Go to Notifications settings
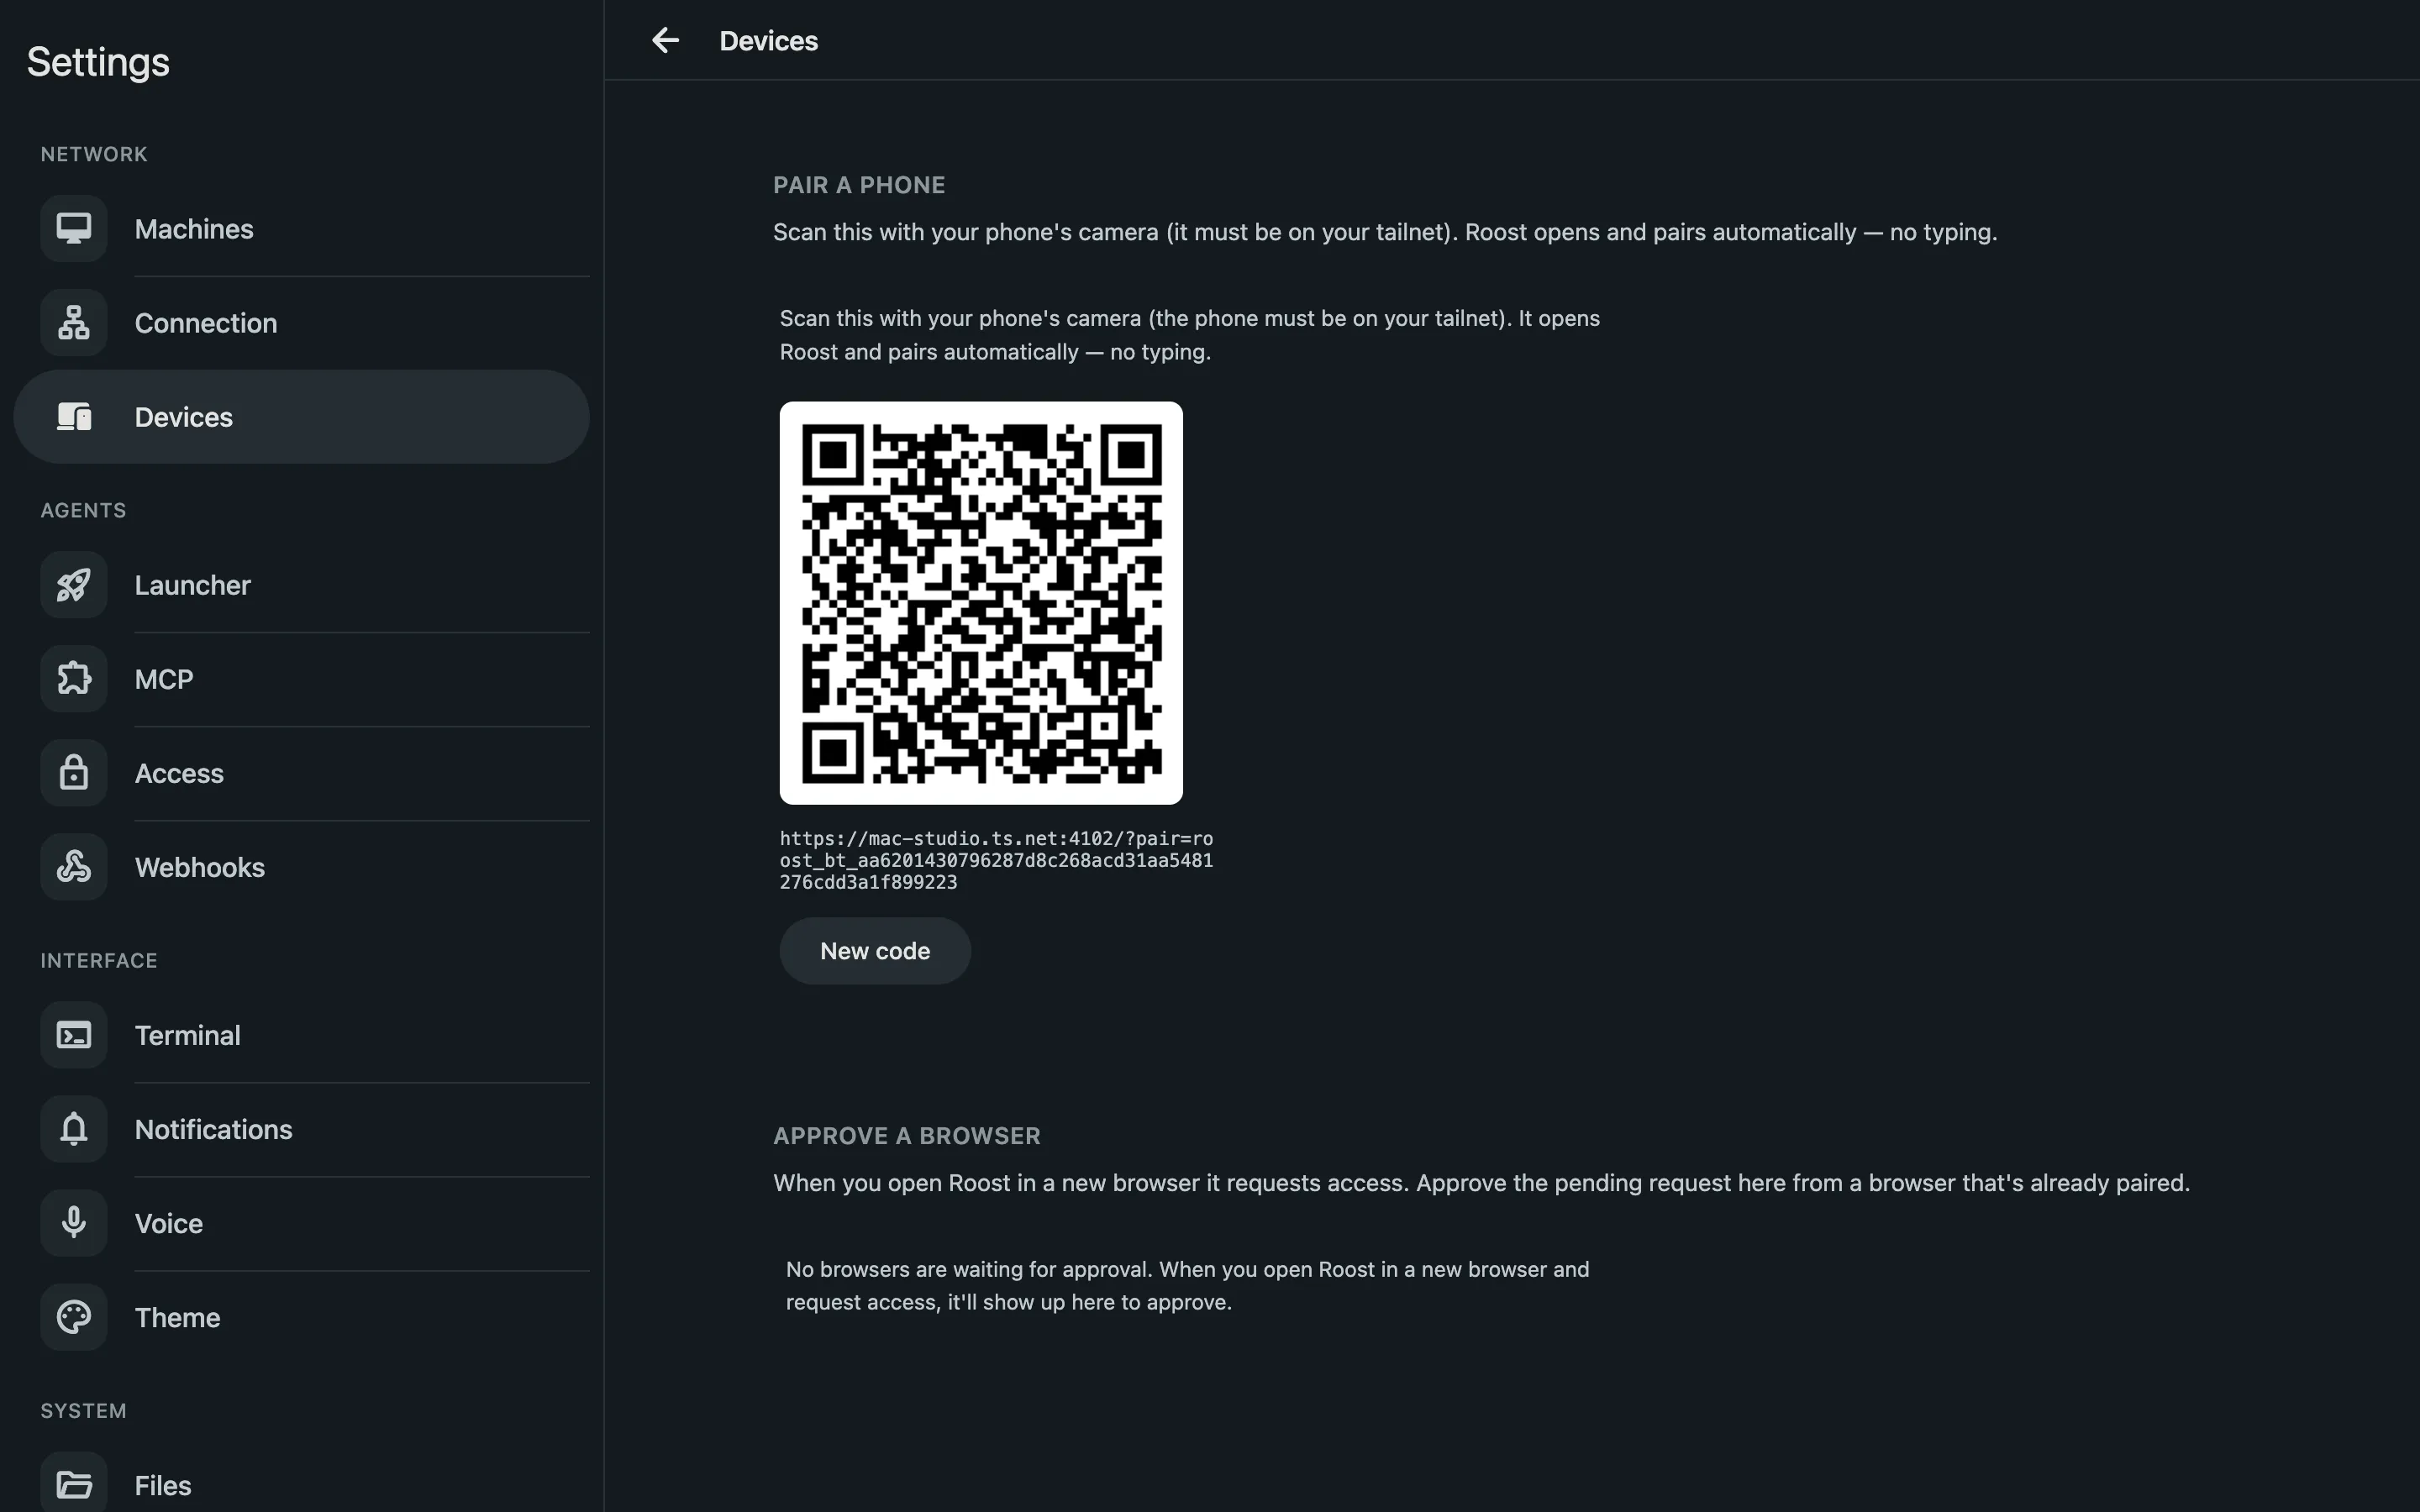The width and height of the screenshot is (2420, 1512). [301, 1129]
